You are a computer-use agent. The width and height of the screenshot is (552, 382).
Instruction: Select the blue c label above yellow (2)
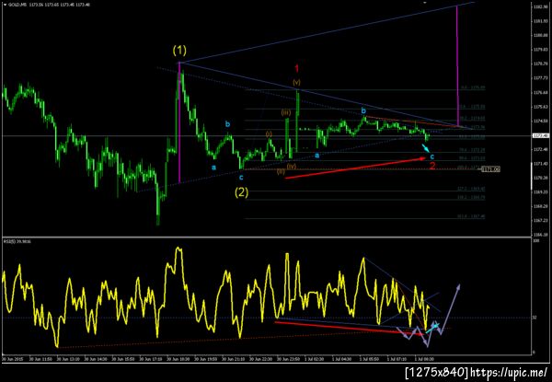click(241, 178)
